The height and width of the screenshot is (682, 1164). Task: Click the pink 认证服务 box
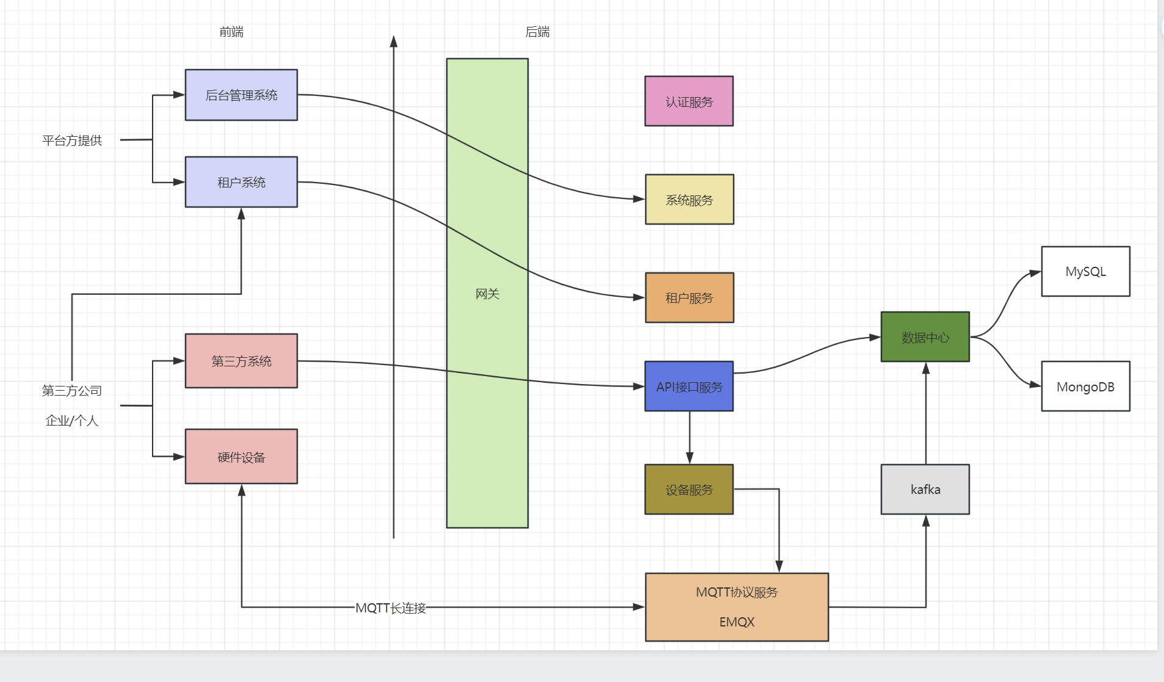689,101
